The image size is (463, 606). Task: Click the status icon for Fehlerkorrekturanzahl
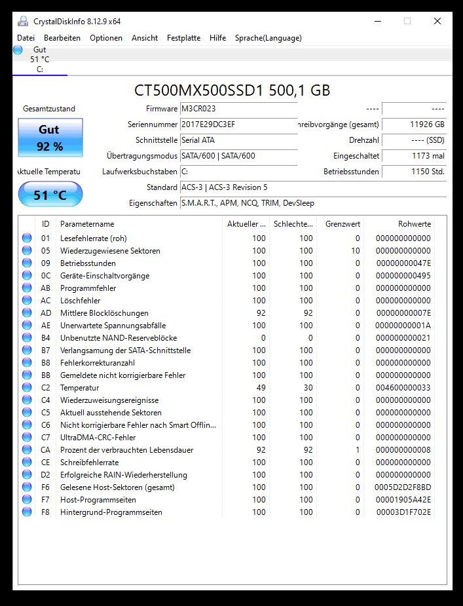click(x=27, y=362)
